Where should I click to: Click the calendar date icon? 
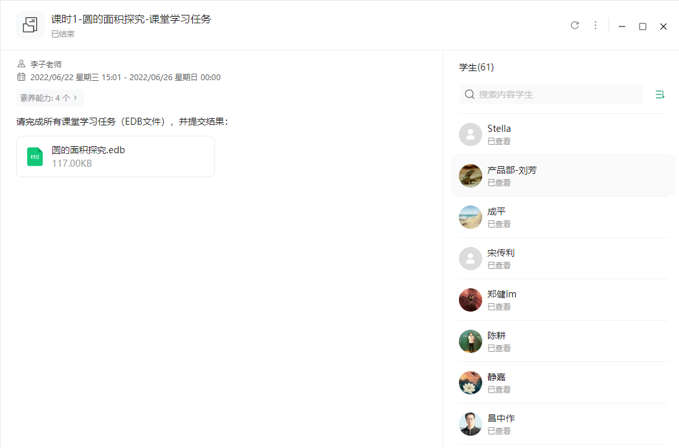coord(21,77)
